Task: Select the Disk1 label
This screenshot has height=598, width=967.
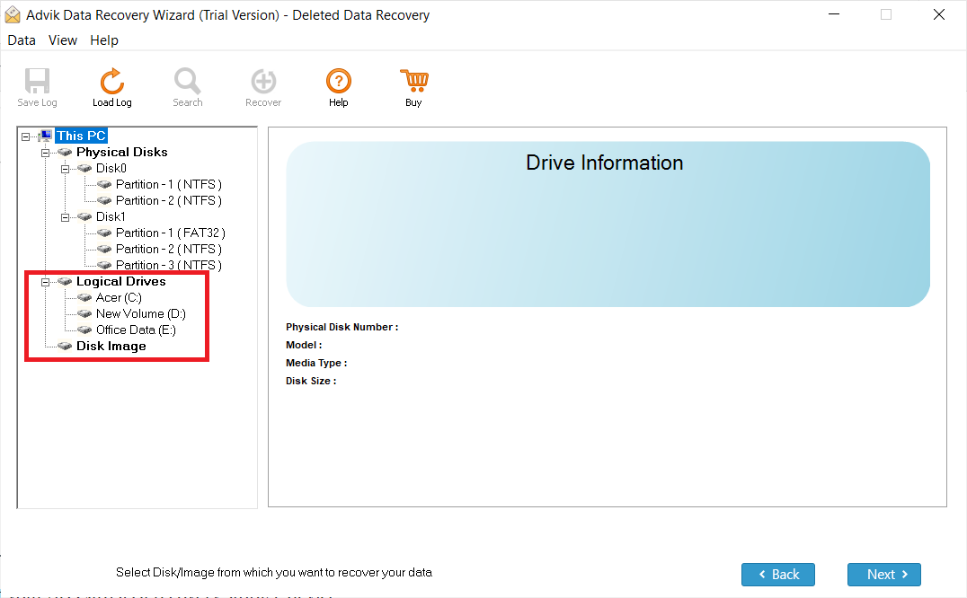Action: point(111,216)
